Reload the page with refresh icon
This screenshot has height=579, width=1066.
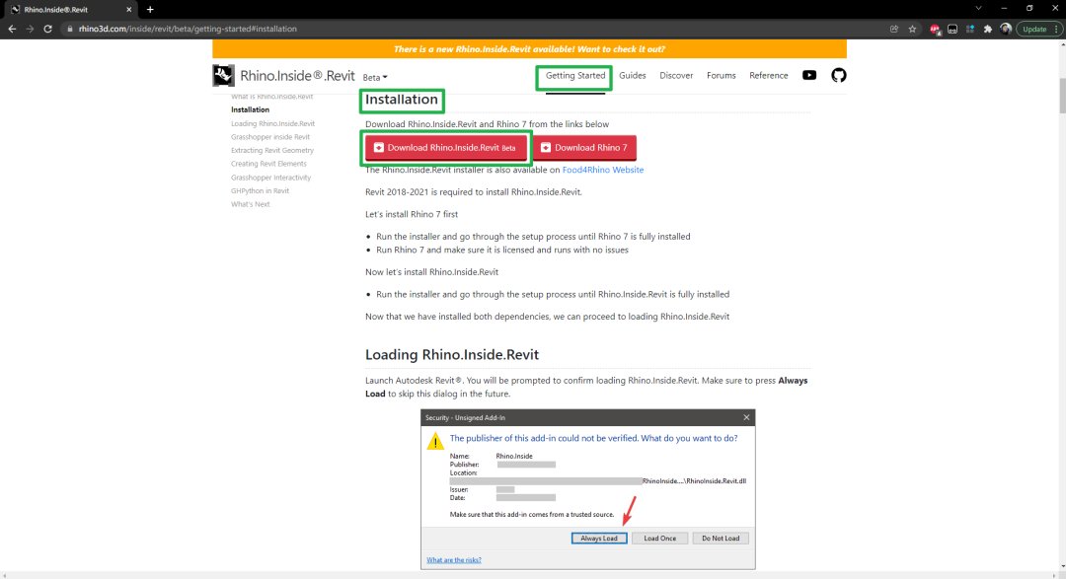pos(47,30)
